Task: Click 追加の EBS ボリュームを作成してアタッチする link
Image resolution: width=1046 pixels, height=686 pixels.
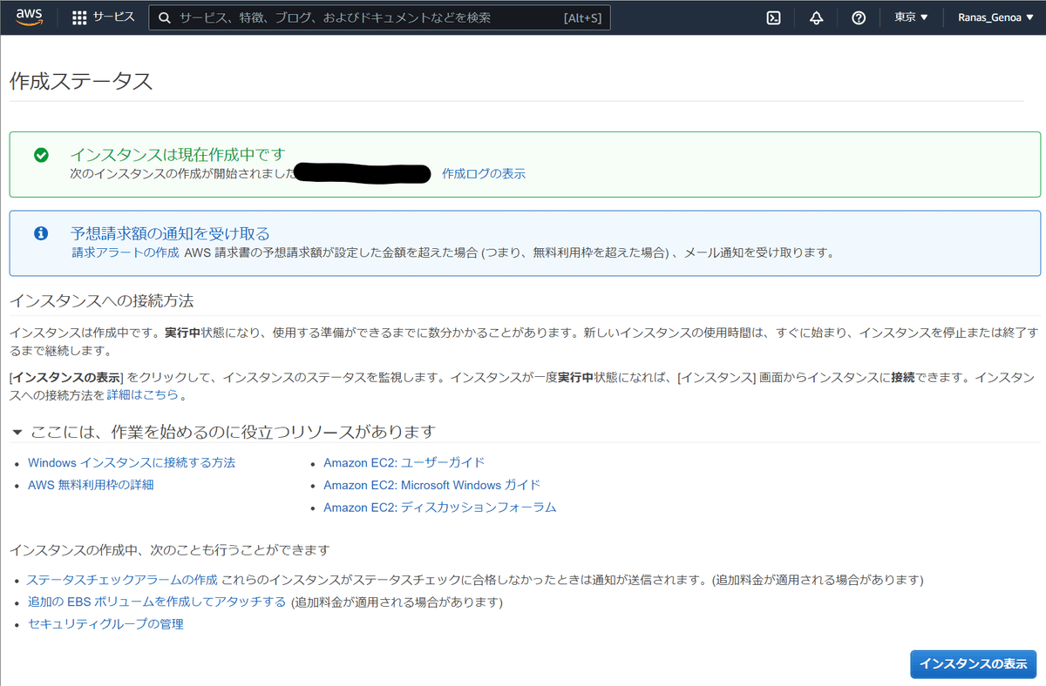Action: coord(157,602)
